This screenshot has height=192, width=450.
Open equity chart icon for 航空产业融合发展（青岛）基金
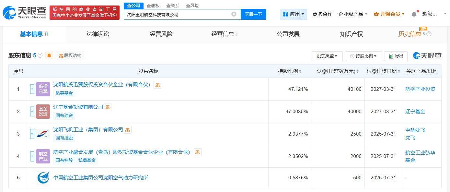(198, 152)
